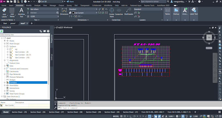Image resolution: width=222 pixels, height=118 pixels.
Task: Click the Tables panel icon
Action: click(x=167, y=10)
